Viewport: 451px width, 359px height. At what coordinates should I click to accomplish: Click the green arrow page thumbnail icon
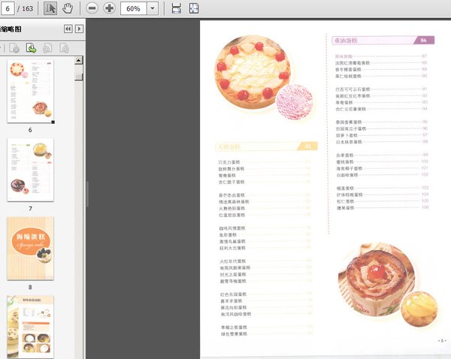[x=31, y=48]
